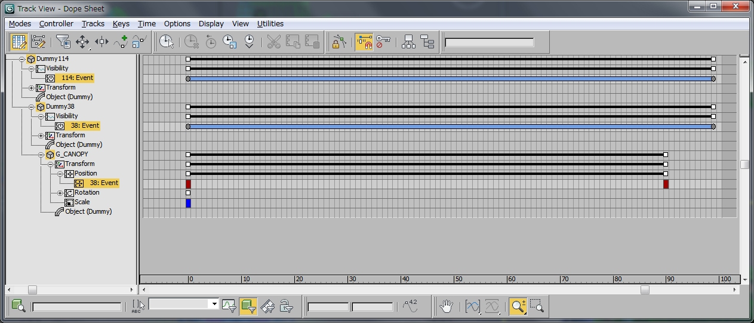Select the Move Keys tool
Image resolution: width=754 pixels, height=323 pixels.
point(82,42)
